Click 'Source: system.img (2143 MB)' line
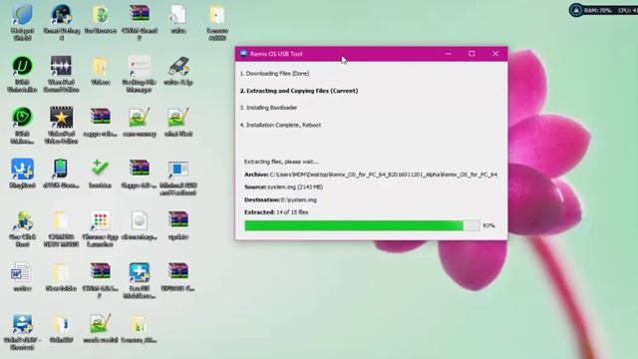This screenshot has height=359, width=638. [283, 186]
